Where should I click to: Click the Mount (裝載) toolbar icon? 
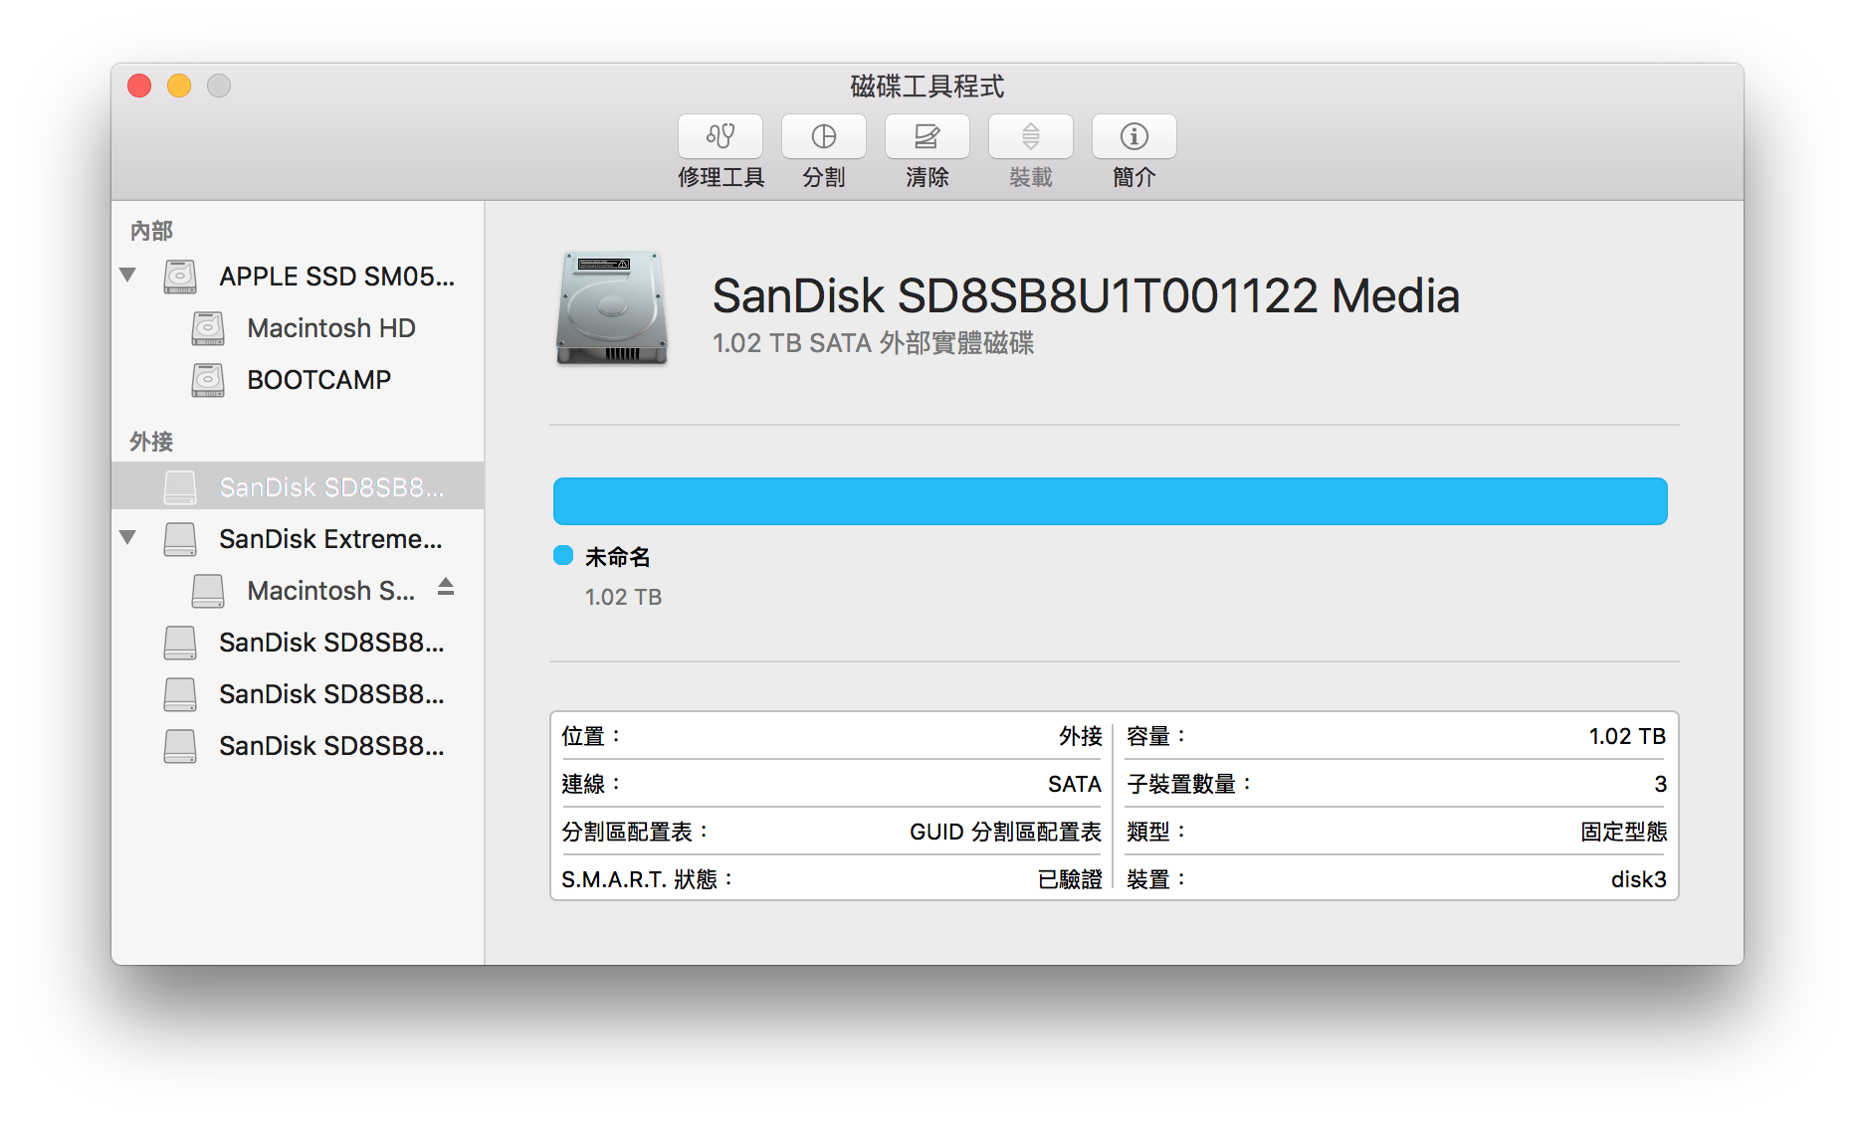1031,136
